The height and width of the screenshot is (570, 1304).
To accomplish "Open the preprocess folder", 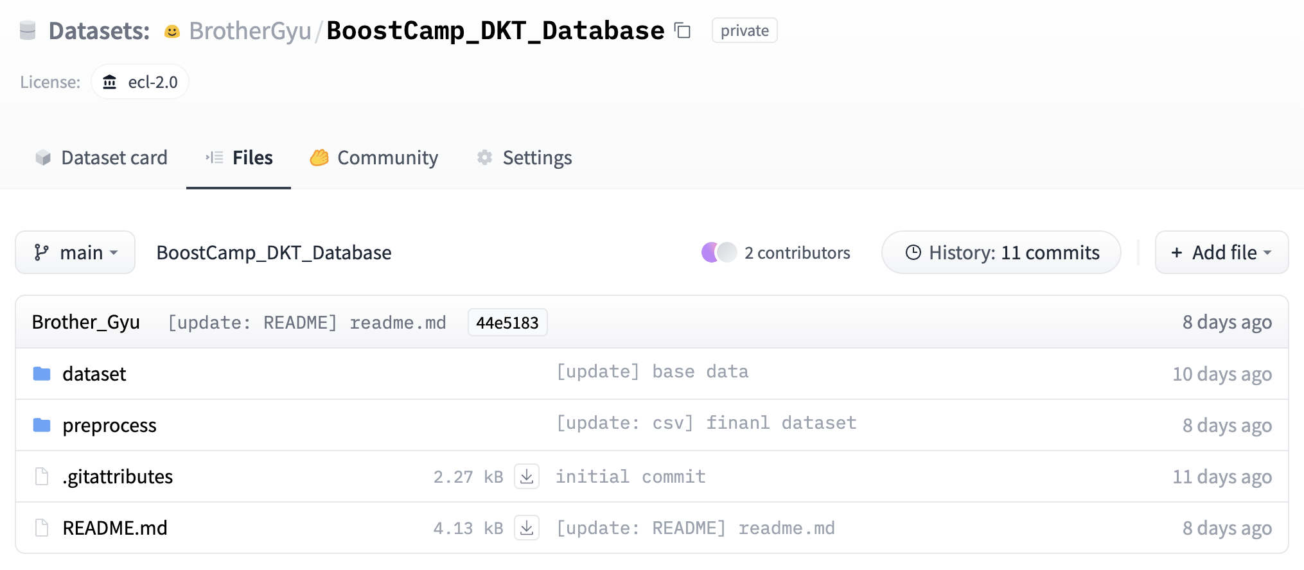I will 109,425.
